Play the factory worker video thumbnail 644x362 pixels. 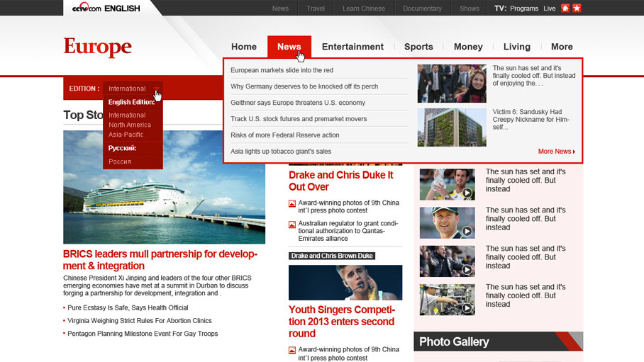(x=448, y=300)
